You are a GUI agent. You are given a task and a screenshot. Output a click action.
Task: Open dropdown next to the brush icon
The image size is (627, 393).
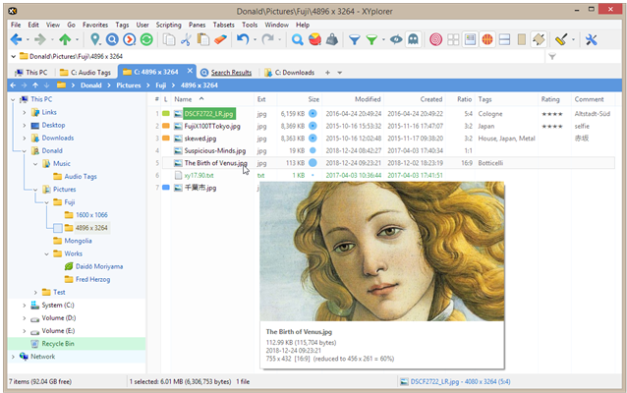(x=573, y=40)
